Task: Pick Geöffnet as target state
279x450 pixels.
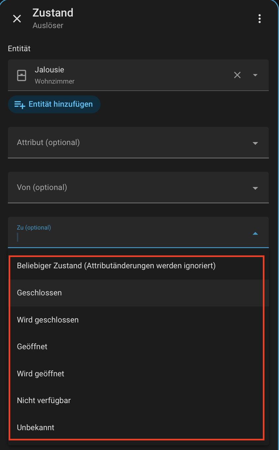Action: [32, 347]
